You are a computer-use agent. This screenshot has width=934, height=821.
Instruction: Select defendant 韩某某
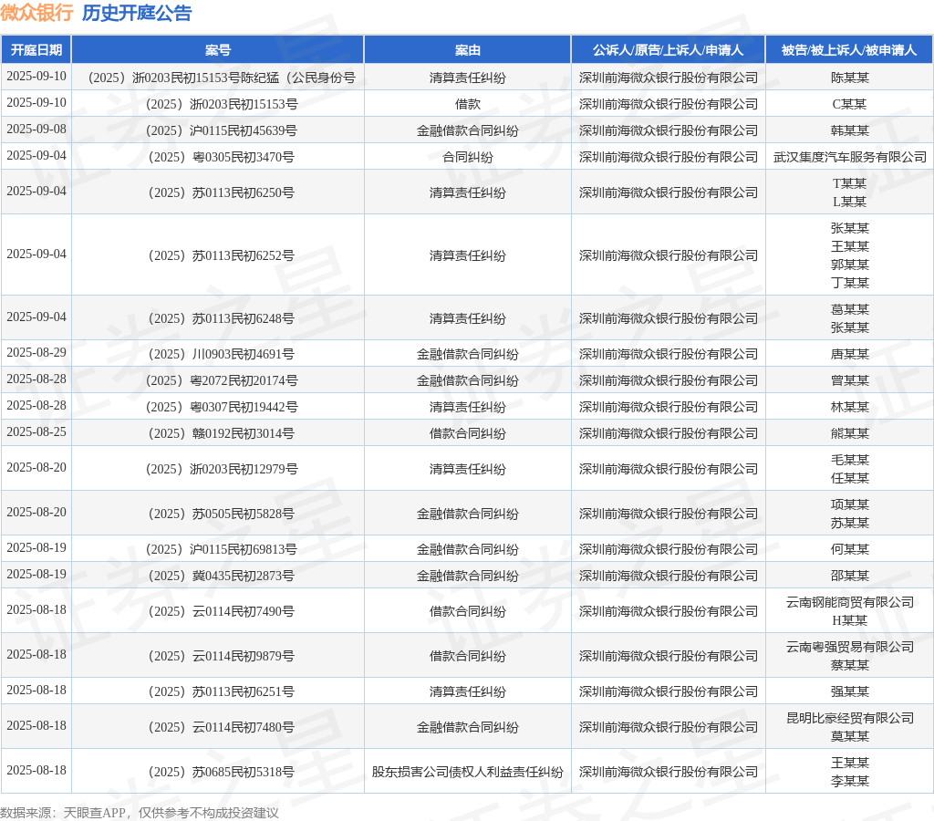coord(850,130)
